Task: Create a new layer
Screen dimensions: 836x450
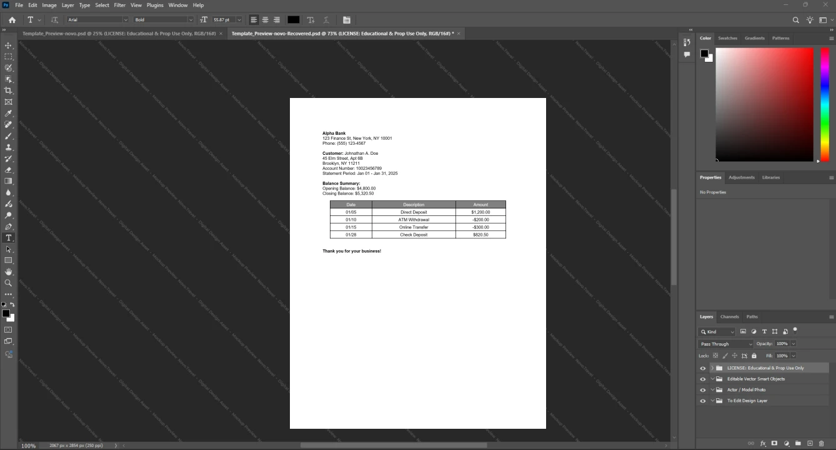Action: click(x=810, y=443)
